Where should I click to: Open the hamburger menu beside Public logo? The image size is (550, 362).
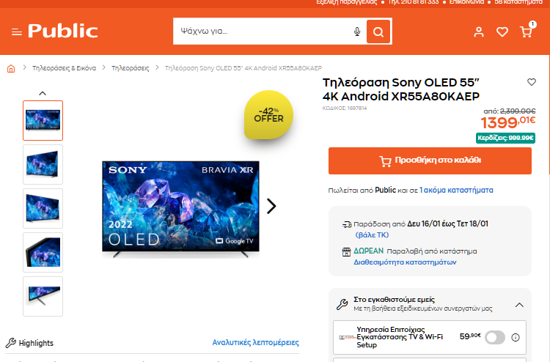click(16, 32)
